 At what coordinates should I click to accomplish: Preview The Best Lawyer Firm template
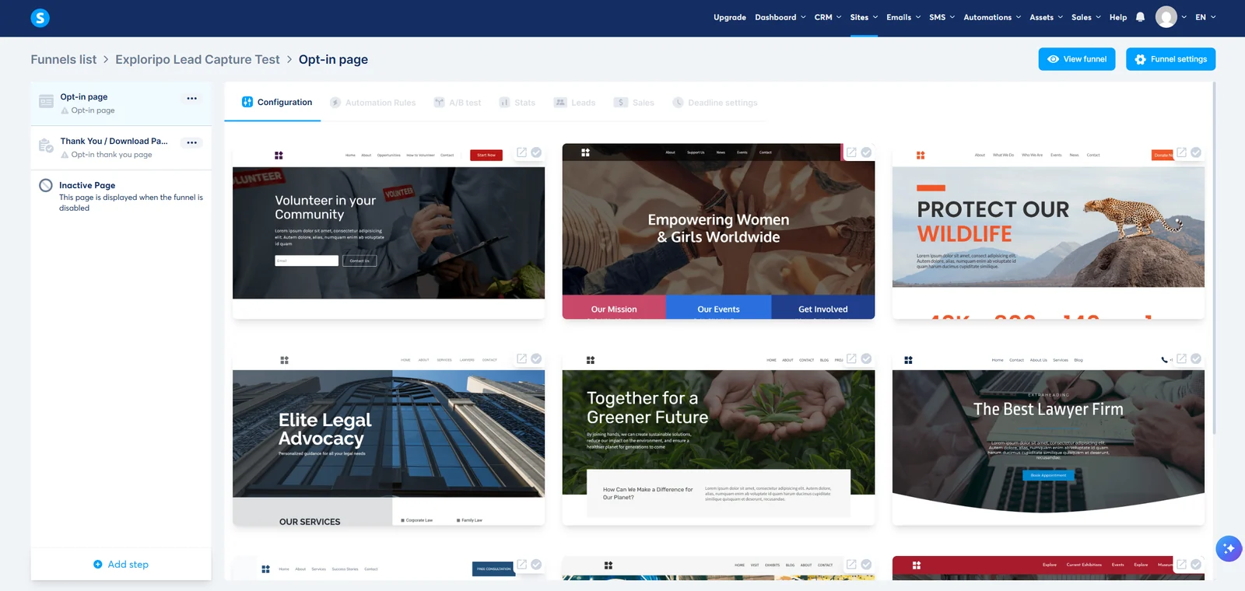(x=1181, y=358)
